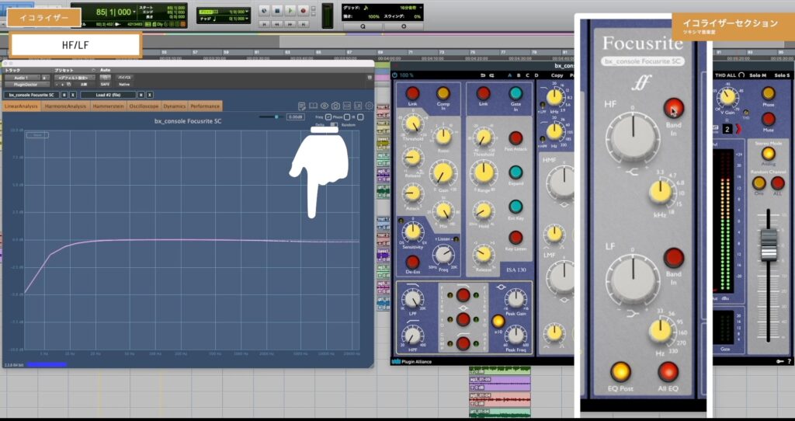Click the X button beside Load #2 (file)
This screenshot has width=795, height=421.
coord(150,95)
